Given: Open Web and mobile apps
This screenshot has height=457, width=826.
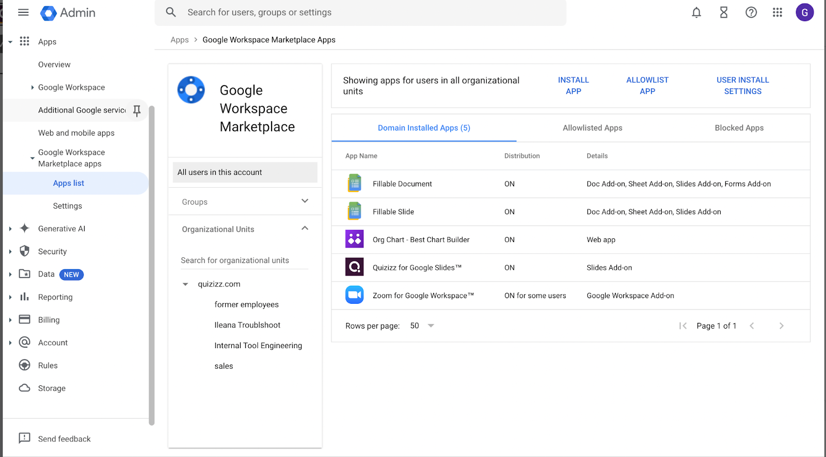Looking at the screenshot, I should click(x=75, y=133).
